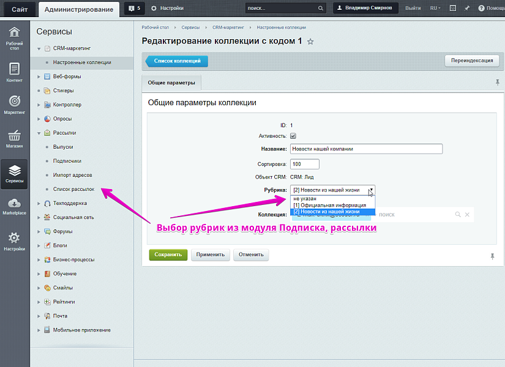Click the Название text field
Viewport: 505px width, 367px height.
366,149
